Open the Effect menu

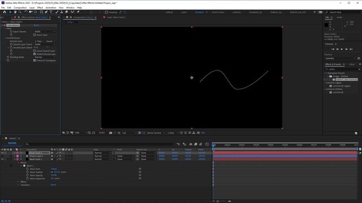[40, 7]
